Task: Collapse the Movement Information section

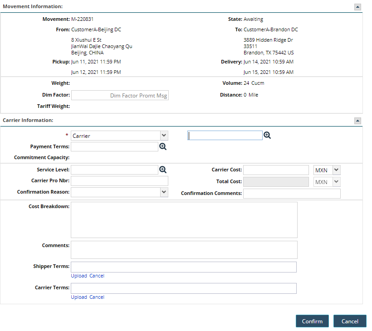Action: 357,7
